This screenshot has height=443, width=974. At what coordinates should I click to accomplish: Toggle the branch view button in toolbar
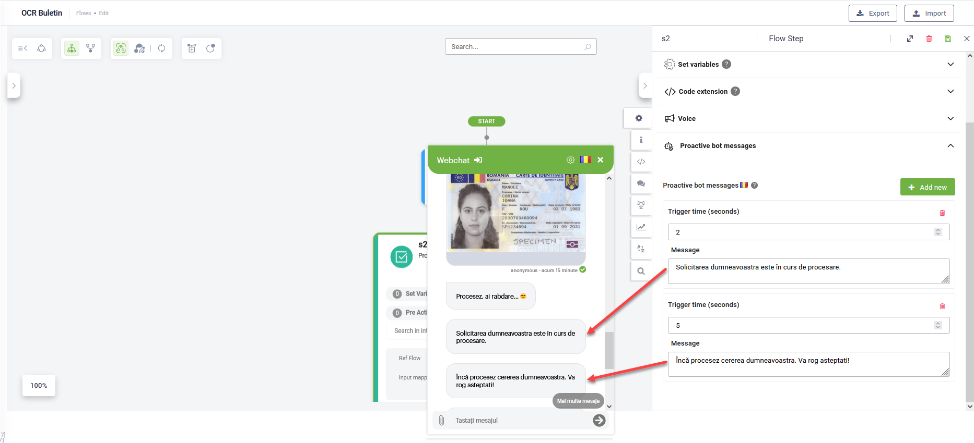[91, 48]
